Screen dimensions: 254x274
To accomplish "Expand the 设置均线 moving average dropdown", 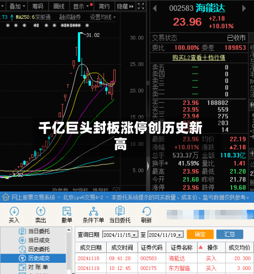I will click(x=103, y=17).
